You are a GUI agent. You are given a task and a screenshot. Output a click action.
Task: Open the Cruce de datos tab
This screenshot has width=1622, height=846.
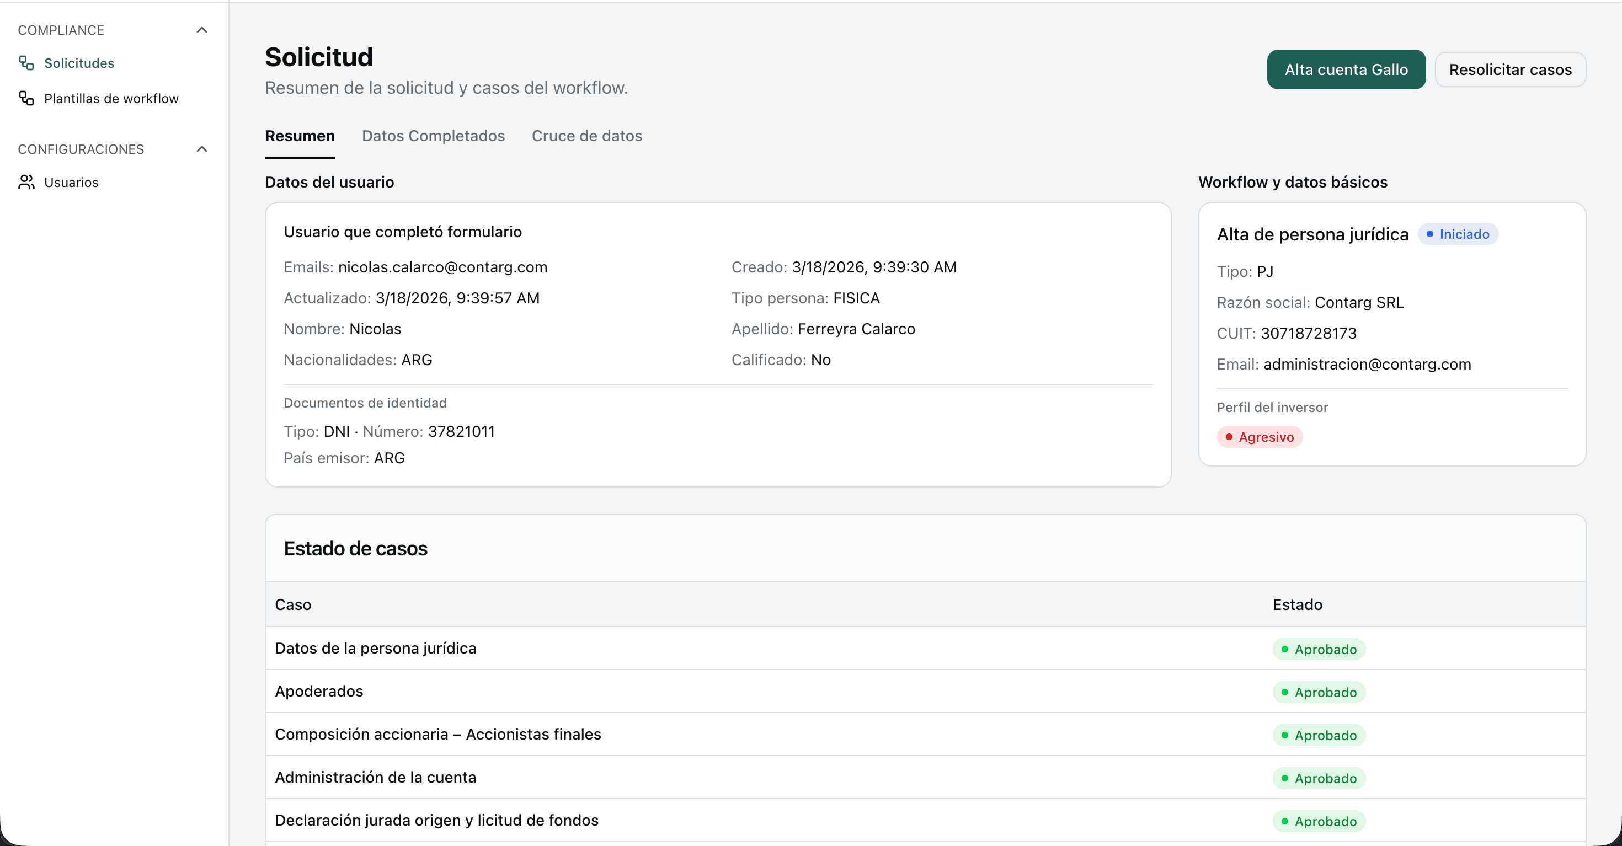[586, 136]
